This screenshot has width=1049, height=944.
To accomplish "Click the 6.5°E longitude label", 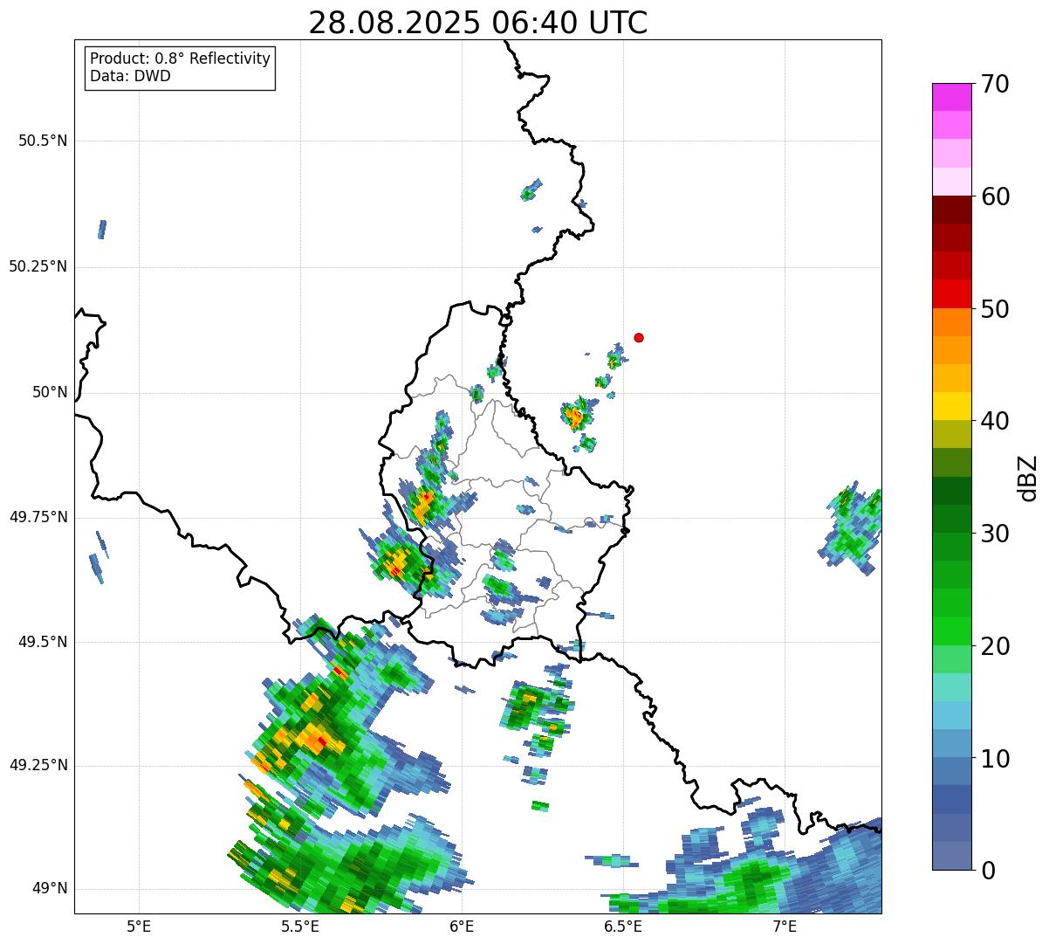I will click(x=623, y=926).
